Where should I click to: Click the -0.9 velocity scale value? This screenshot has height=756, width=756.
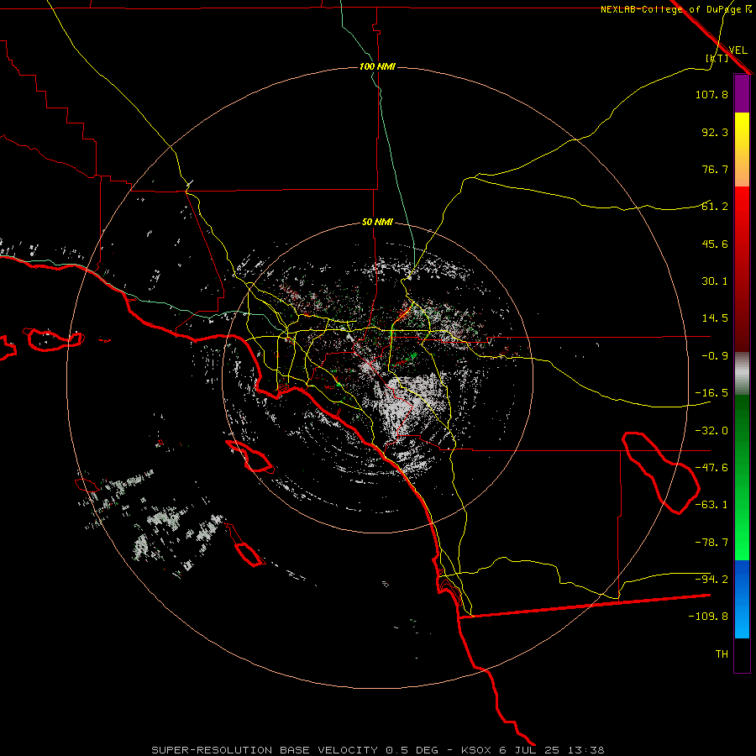point(715,356)
